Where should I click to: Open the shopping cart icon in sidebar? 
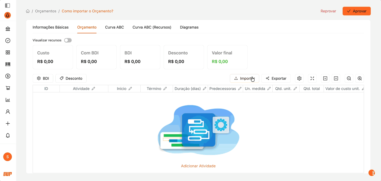[8, 88]
